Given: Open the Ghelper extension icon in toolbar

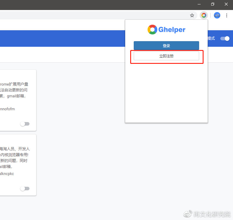Looking at the screenshot, I should pos(204,15).
